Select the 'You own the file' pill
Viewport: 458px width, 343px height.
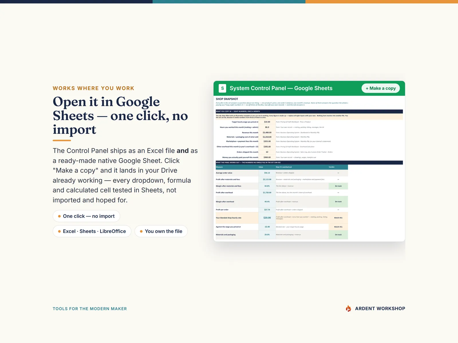coord(161,231)
